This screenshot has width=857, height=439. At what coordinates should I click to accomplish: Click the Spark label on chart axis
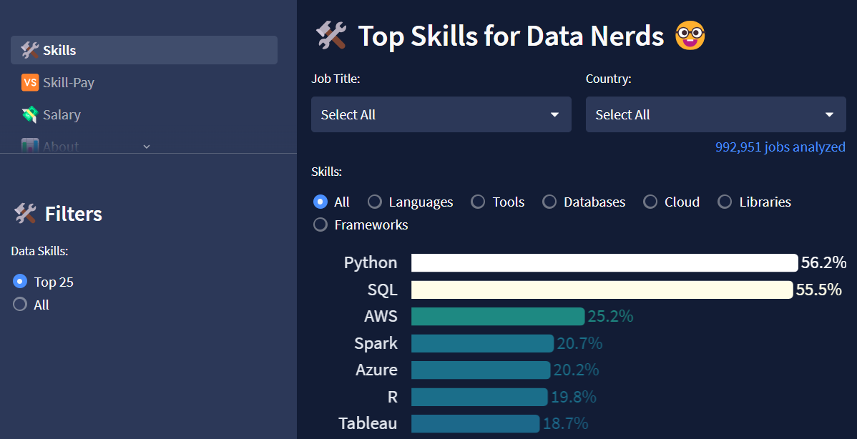pos(376,343)
